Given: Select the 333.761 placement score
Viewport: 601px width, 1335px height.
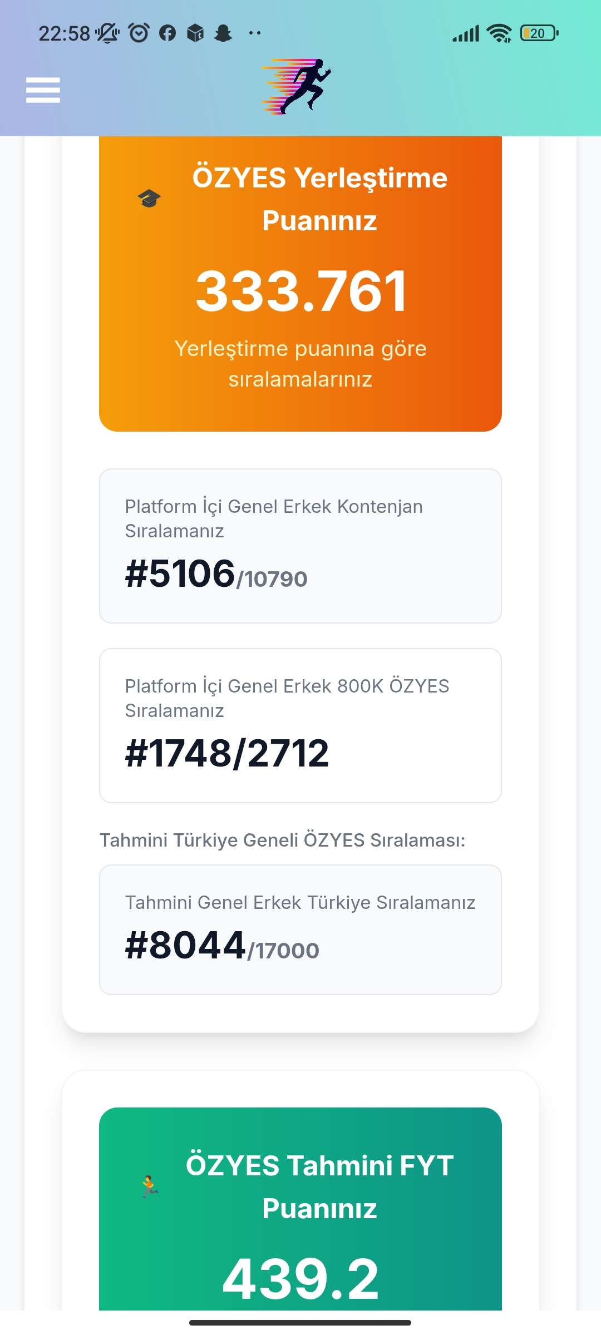Looking at the screenshot, I should point(301,291).
